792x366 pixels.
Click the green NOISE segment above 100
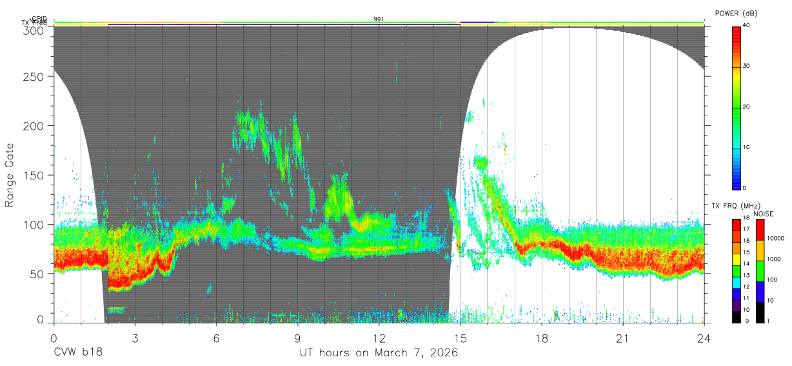[x=760, y=270]
